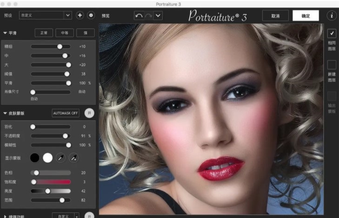Open preset settings gear icon
The height and width of the screenshot is (218, 339).
91,15
